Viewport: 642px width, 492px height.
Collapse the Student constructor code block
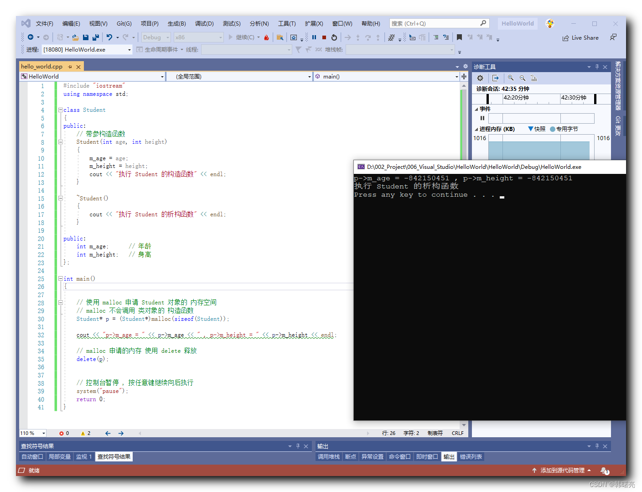pos(60,142)
